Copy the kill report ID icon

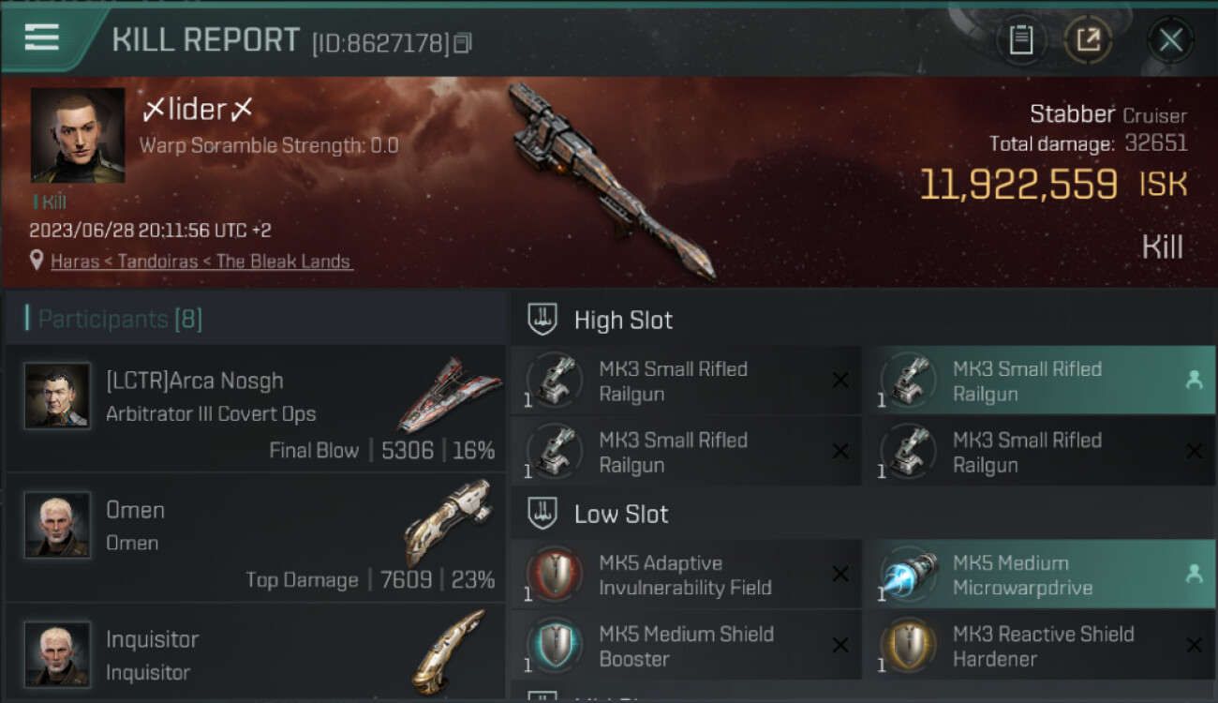coord(463,43)
